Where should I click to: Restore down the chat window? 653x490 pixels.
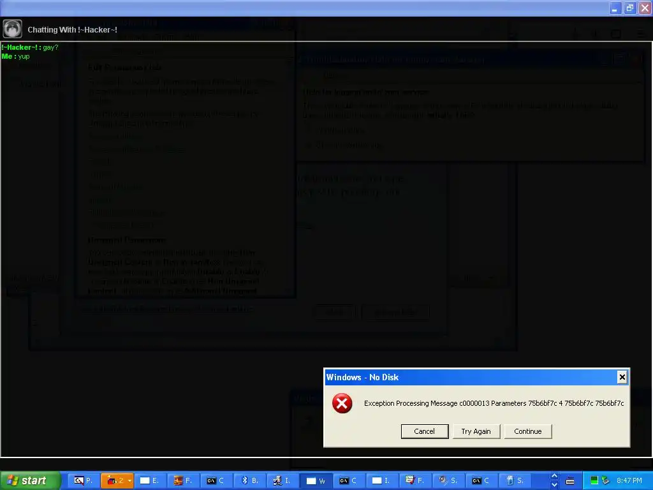629,8
